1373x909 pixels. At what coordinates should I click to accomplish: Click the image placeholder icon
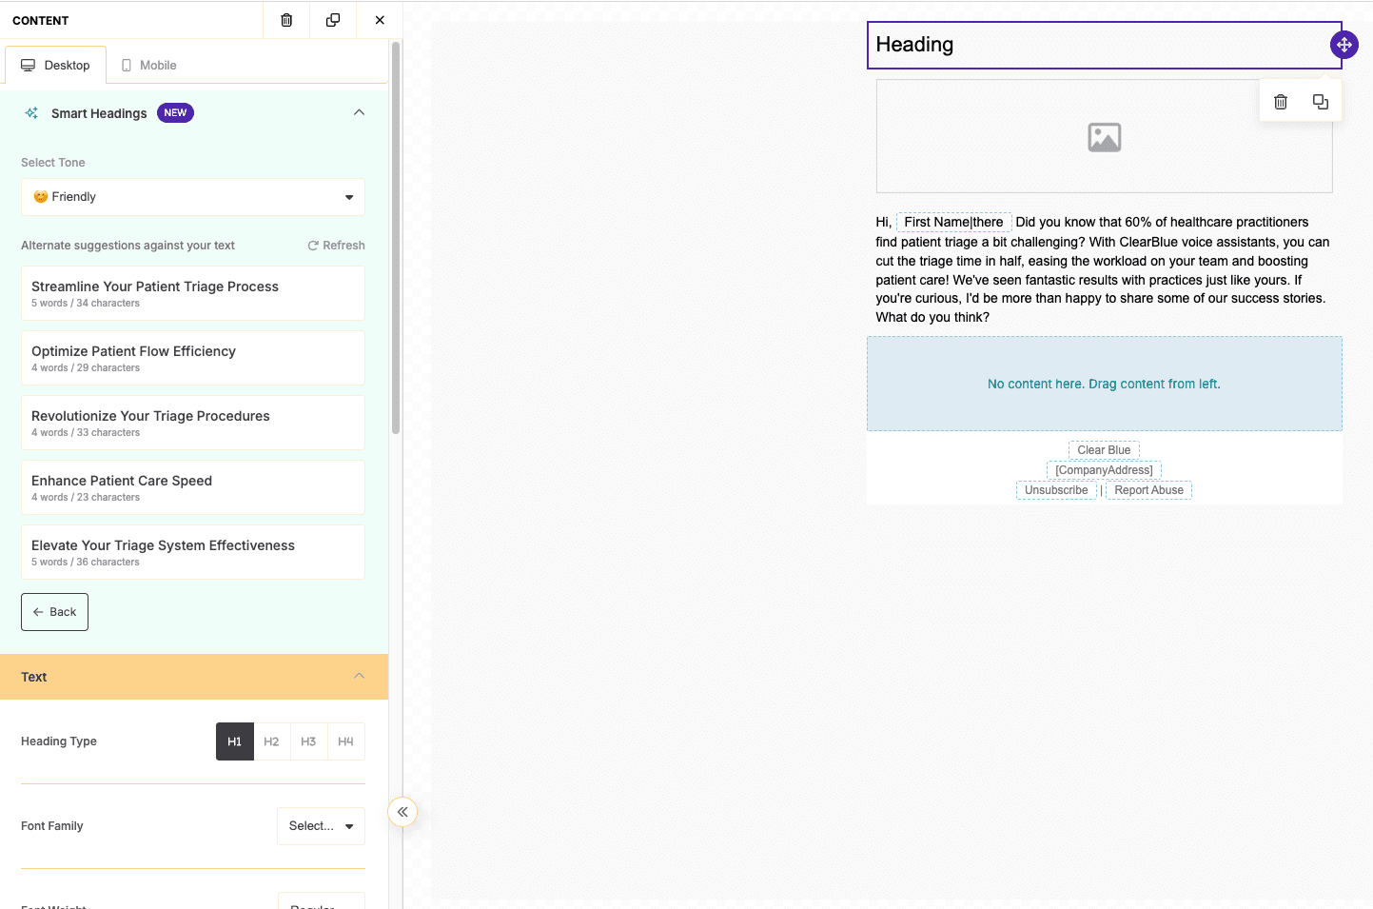click(1104, 138)
